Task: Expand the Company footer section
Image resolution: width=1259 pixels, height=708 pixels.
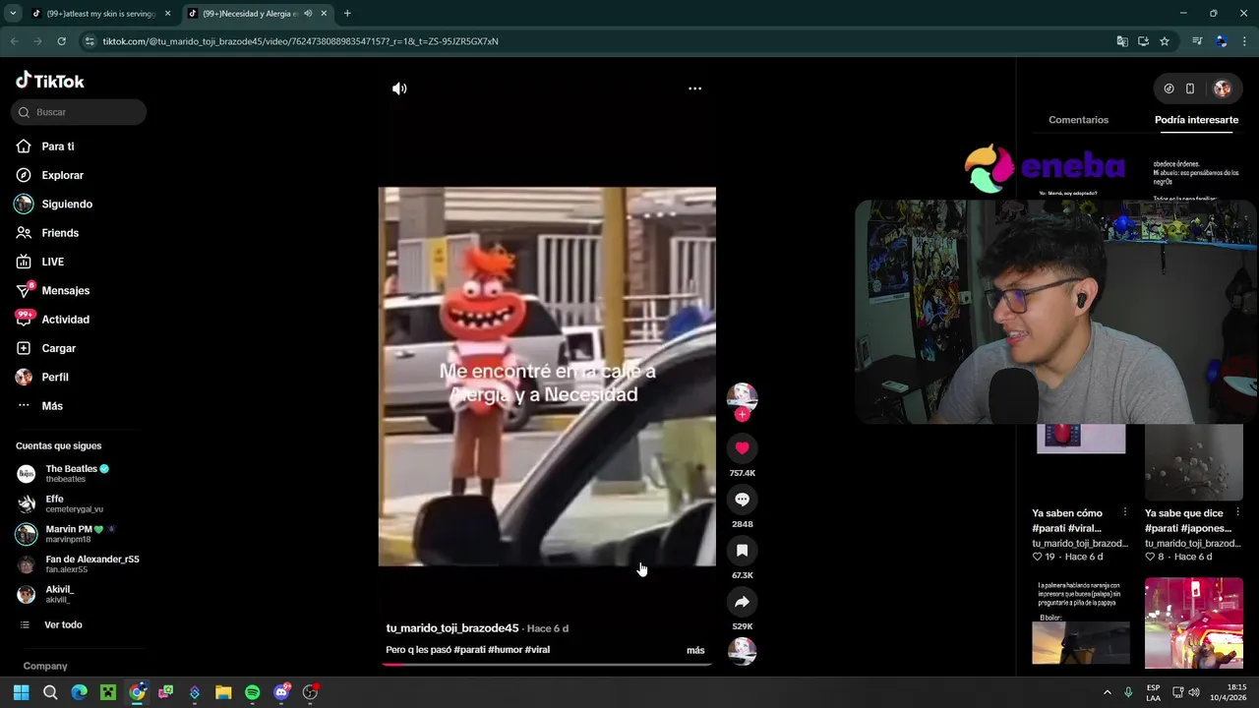Action: [45, 667]
